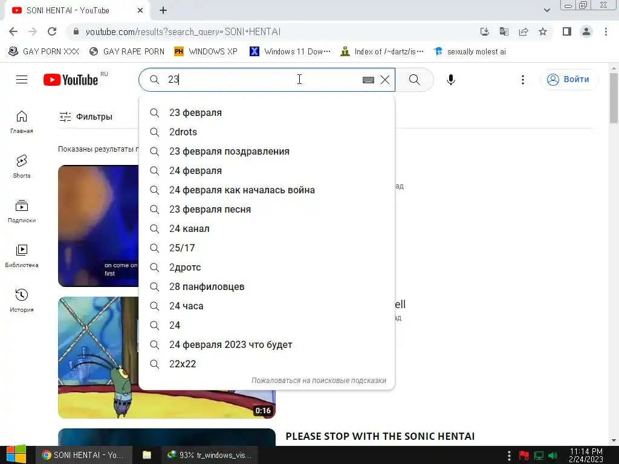Open YouTube settings three-dot menu
The width and height of the screenshot is (619, 464).
523,80
